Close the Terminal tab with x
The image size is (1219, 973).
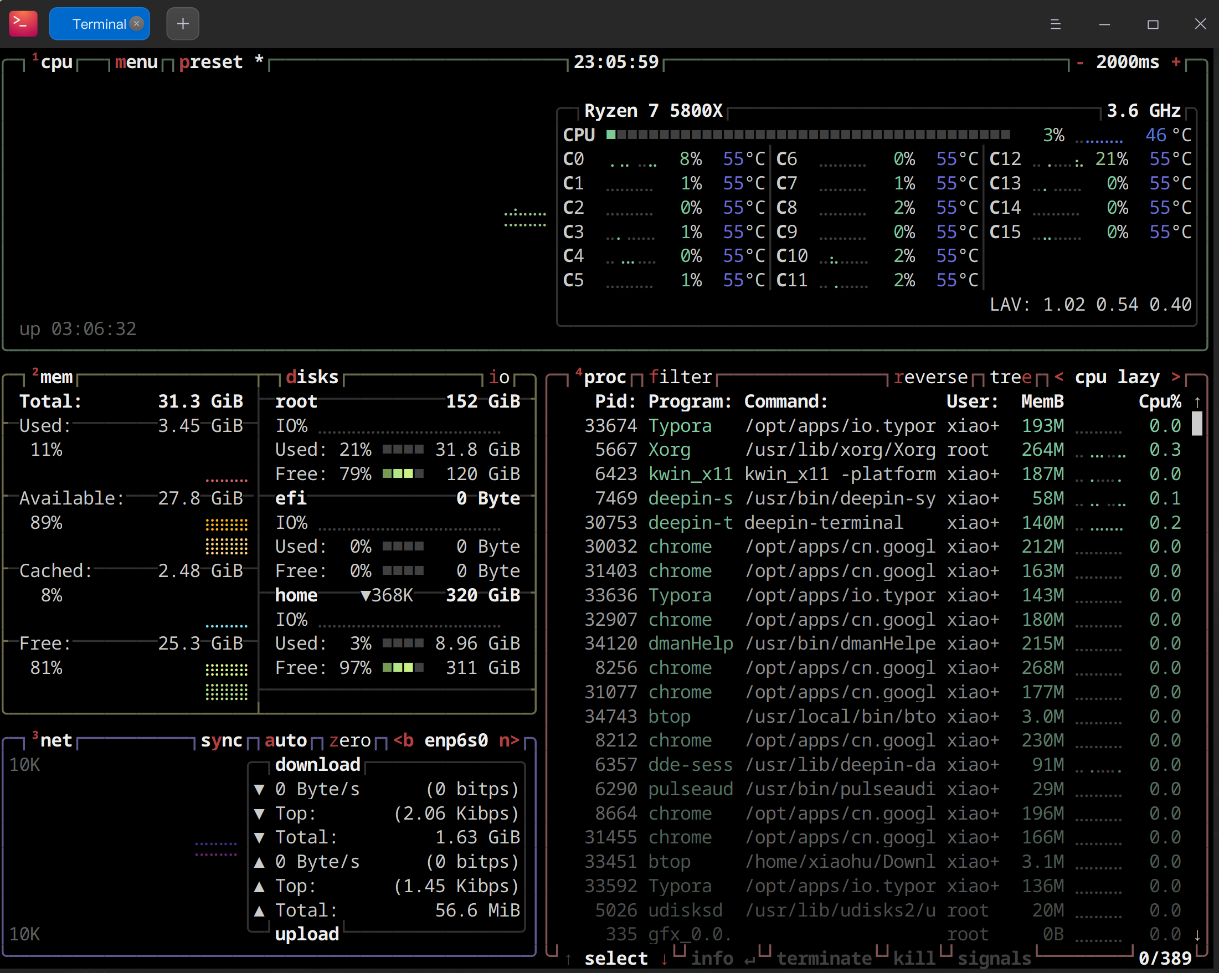coord(136,24)
